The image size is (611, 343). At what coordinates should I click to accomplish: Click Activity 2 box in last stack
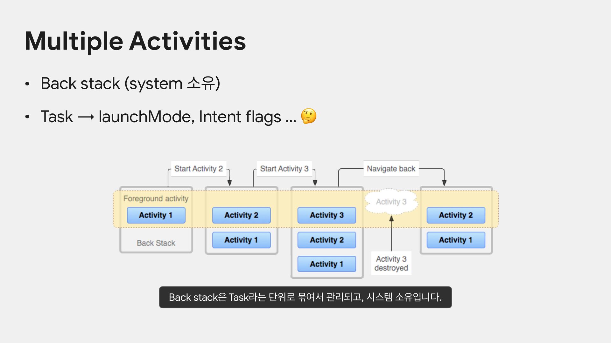(x=456, y=215)
